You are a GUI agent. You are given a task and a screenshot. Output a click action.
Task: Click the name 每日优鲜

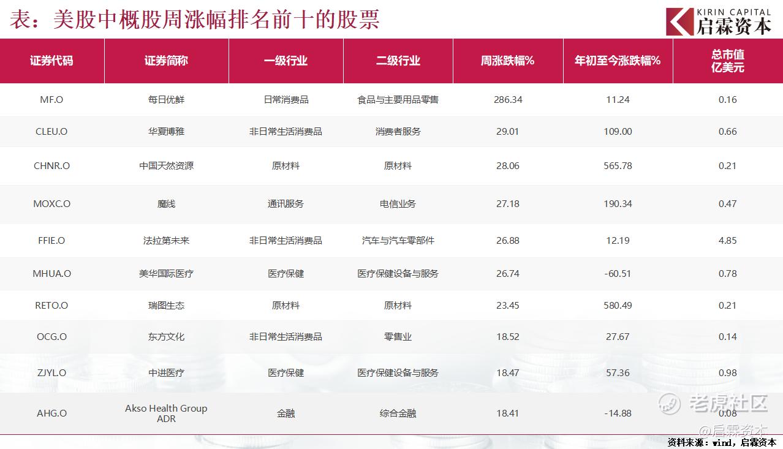tap(166, 99)
